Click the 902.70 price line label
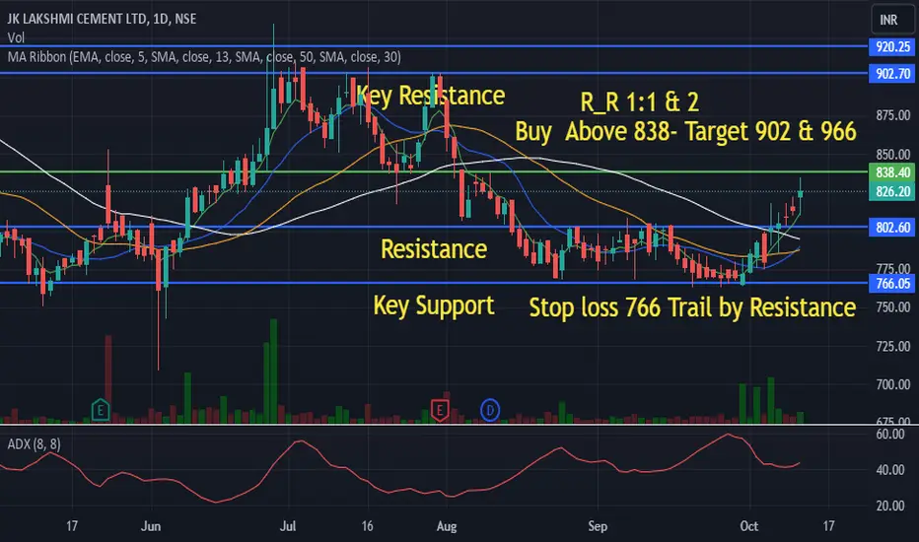Screen dimensions: 919x542 892,74
